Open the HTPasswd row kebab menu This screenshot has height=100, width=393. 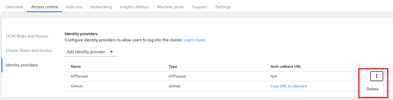(377, 76)
